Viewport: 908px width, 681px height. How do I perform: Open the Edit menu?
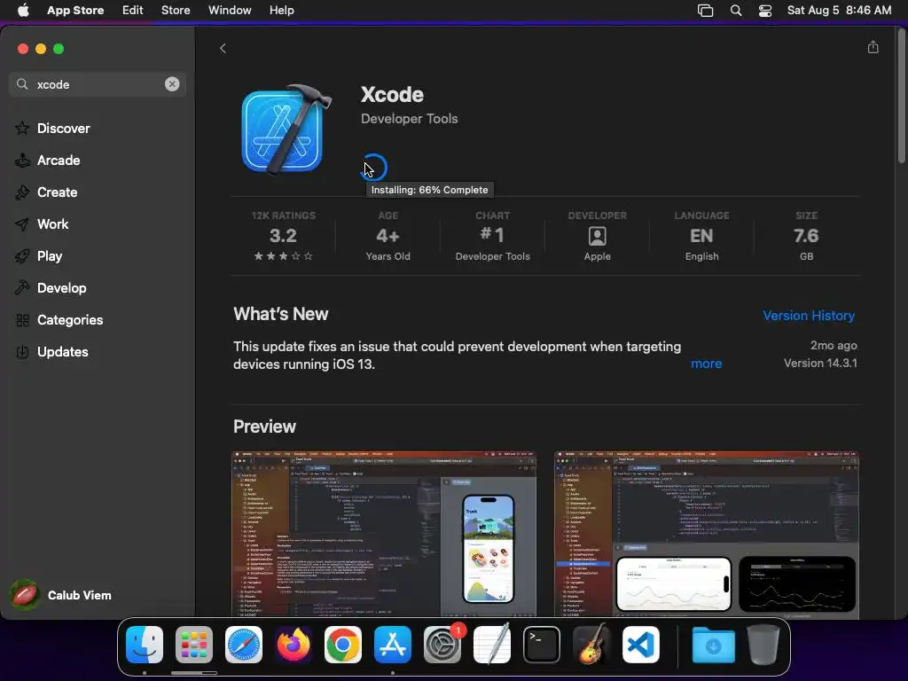tap(133, 11)
